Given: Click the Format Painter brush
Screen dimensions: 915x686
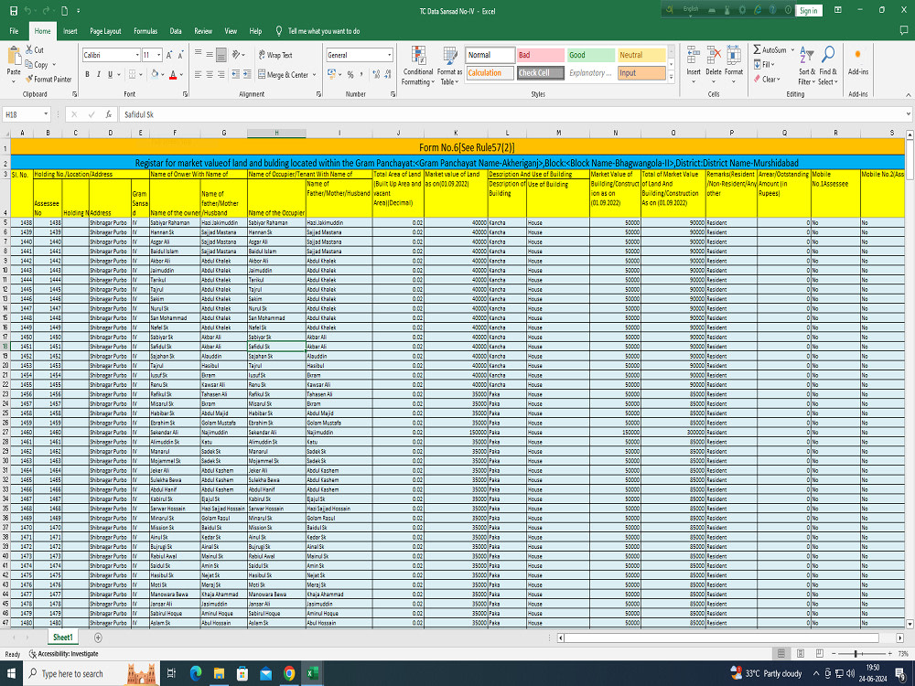Looking at the screenshot, I should point(29,79).
